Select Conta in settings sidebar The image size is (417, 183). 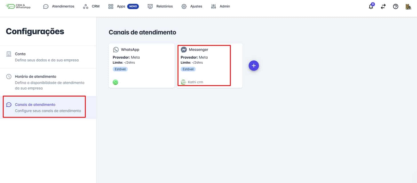pos(48,57)
